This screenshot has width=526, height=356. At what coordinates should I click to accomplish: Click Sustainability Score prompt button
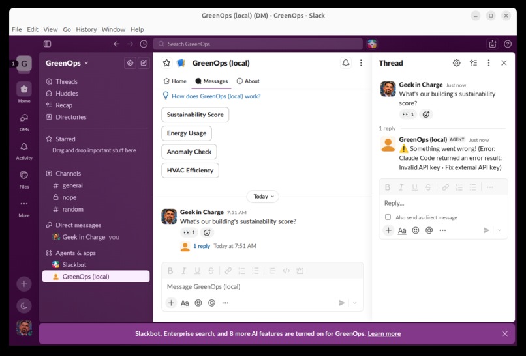(195, 115)
